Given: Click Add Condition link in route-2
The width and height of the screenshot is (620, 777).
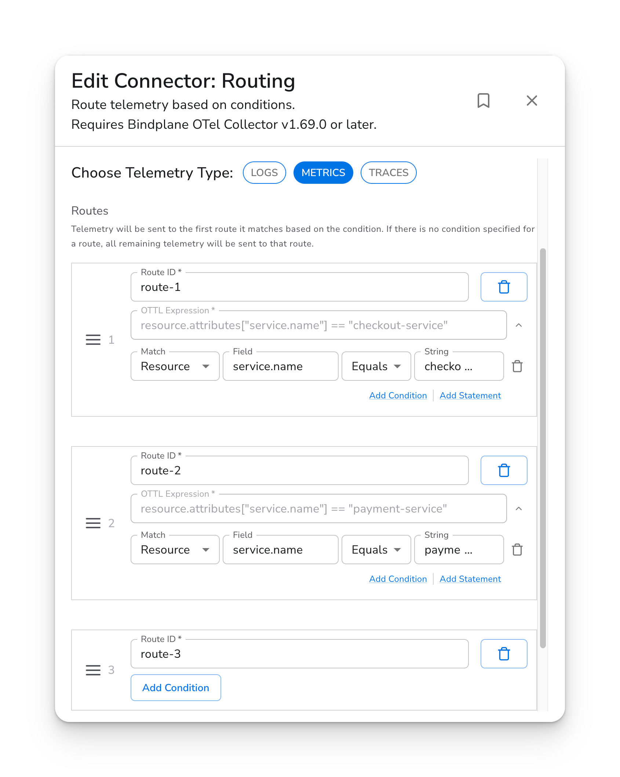Looking at the screenshot, I should coord(398,579).
